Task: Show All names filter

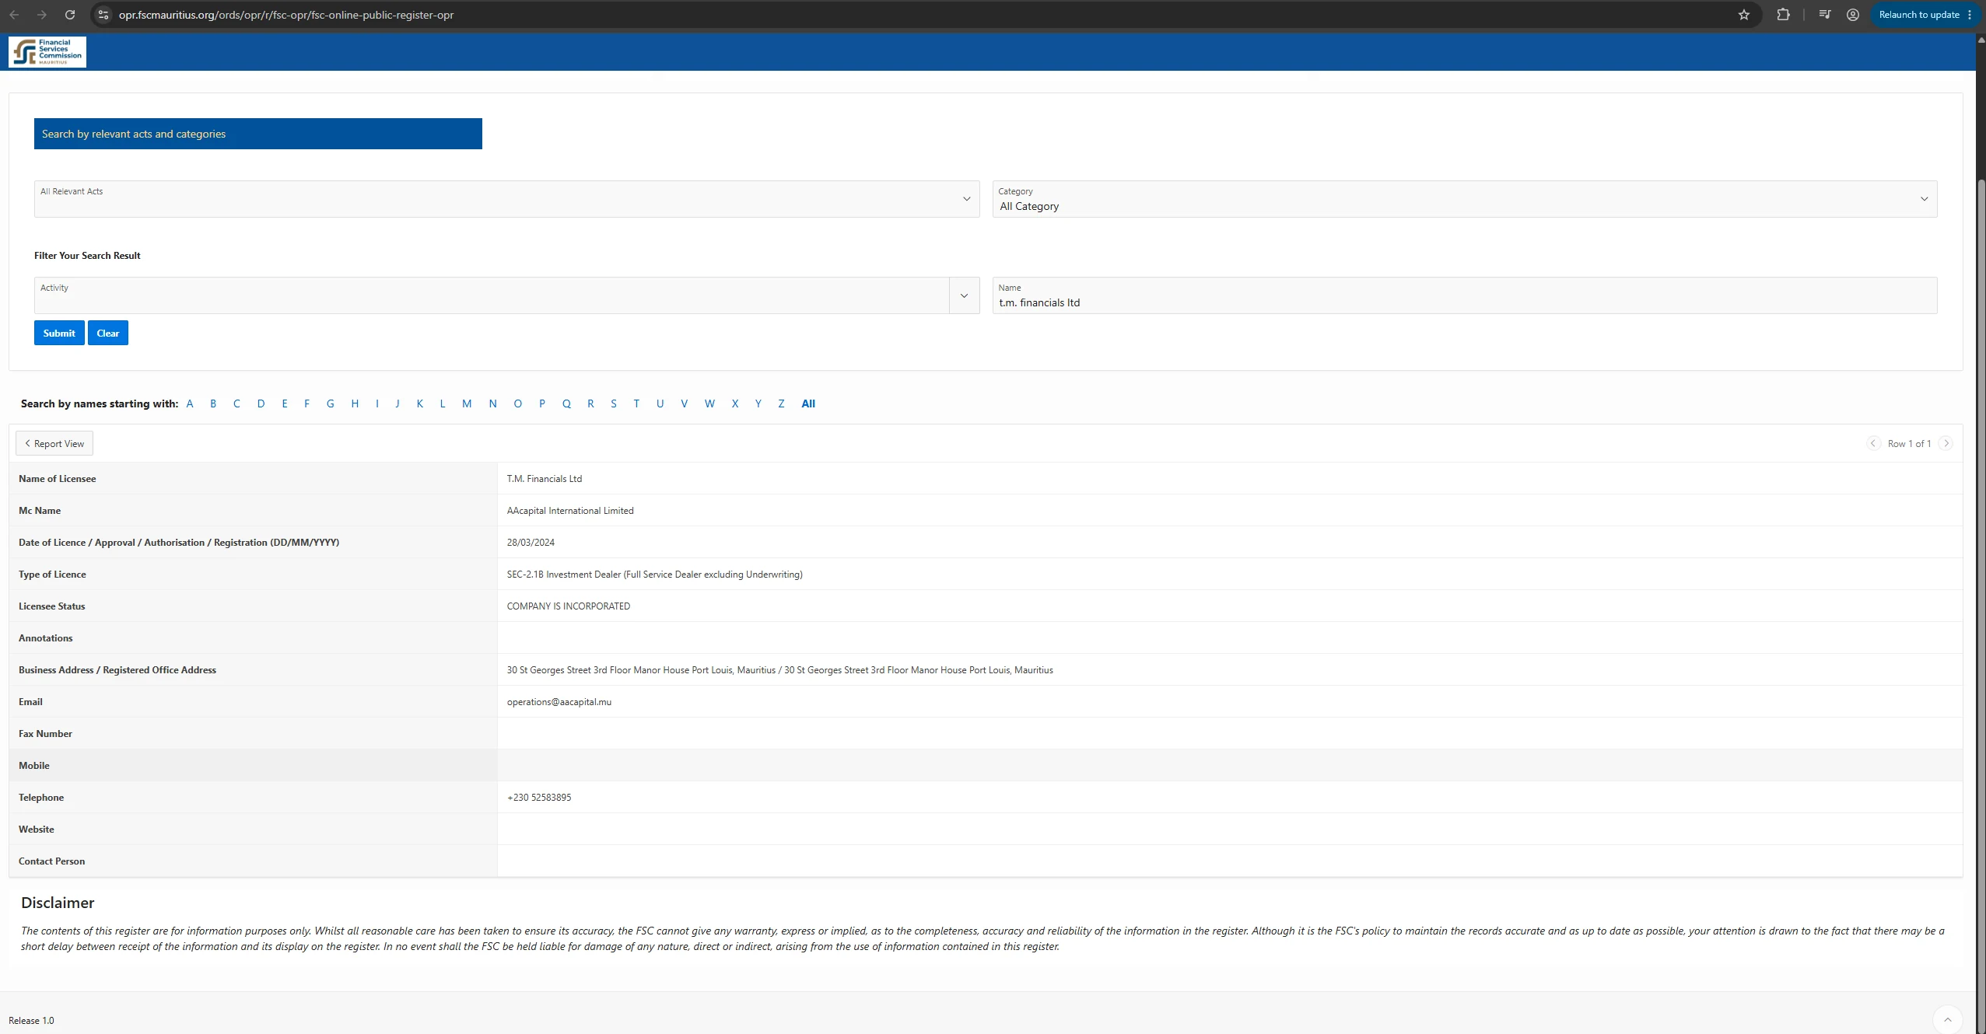Action: [808, 403]
